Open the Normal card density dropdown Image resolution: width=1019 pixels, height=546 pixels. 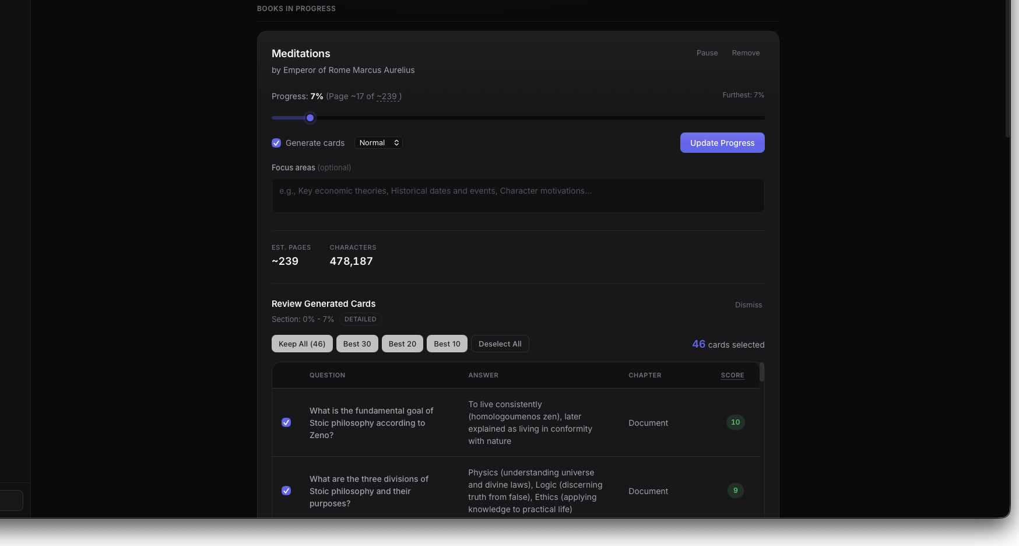(x=378, y=143)
